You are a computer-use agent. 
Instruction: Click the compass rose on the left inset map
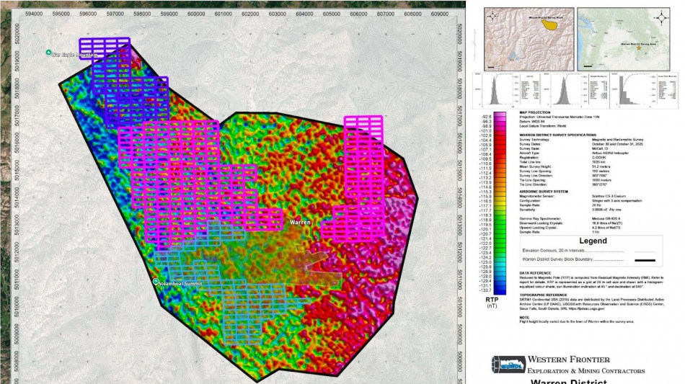[x=495, y=18]
